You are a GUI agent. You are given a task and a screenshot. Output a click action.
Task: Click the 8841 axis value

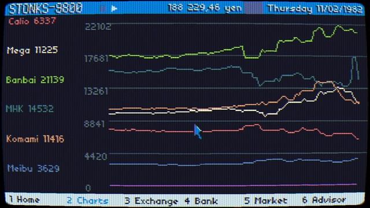coord(94,124)
